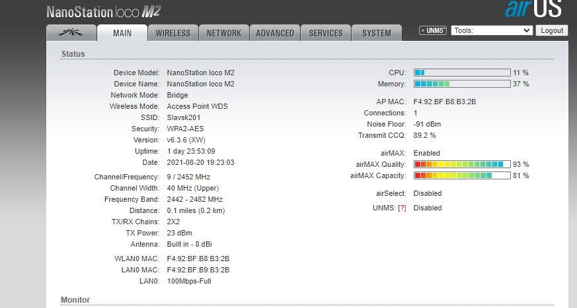Switch to the MAIN tab
This screenshot has width=577, height=308.
[x=122, y=33]
